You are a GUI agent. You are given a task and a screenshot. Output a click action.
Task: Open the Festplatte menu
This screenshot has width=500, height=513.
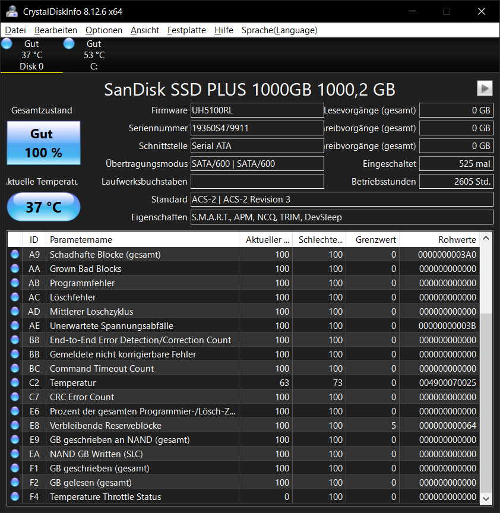pos(186,30)
